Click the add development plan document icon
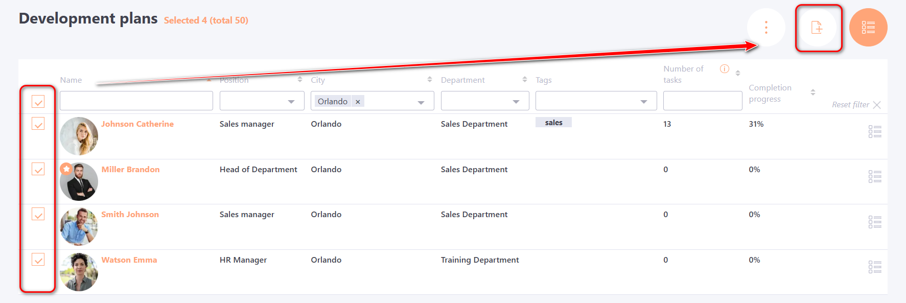 tap(817, 28)
